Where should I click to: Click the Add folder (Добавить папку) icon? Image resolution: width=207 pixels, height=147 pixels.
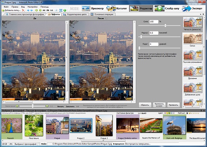pos(3,10)
